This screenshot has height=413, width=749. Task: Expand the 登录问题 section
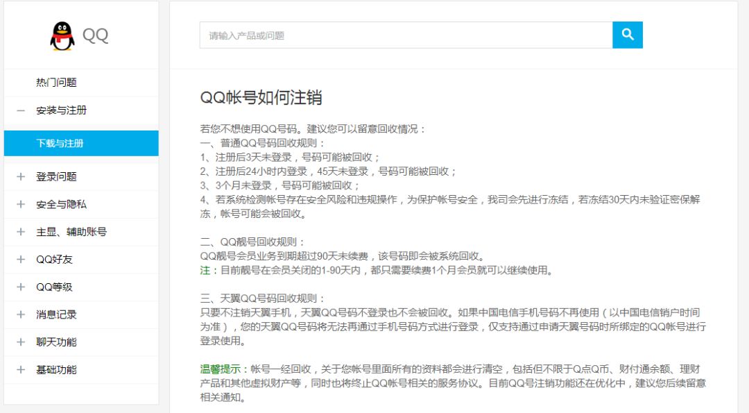(x=19, y=176)
